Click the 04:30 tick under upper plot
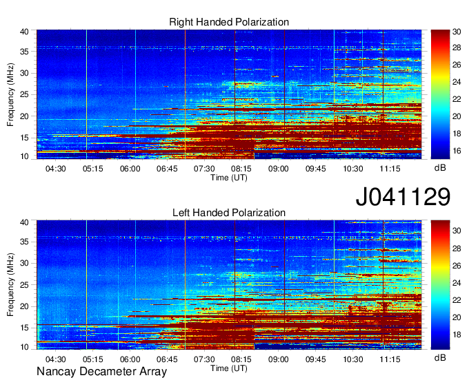Viewport: 469px width, 380px height. 55,169
